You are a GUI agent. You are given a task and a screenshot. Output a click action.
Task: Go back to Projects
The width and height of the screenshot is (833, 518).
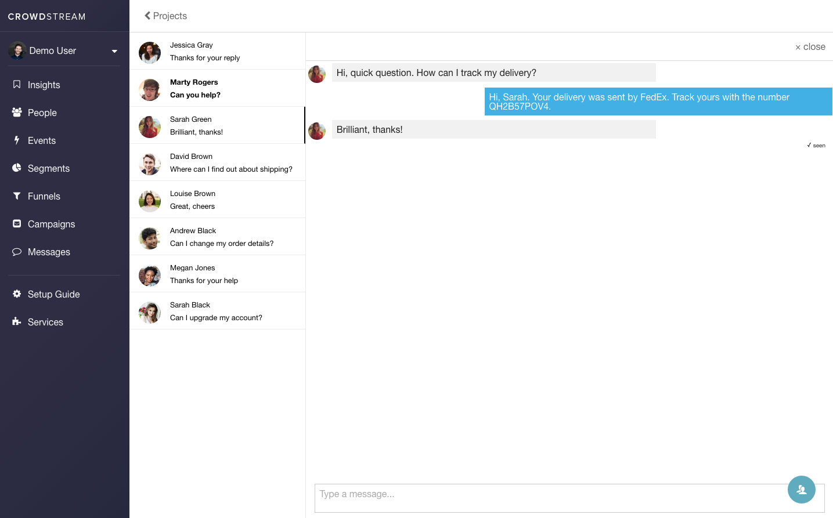click(165, 16)
